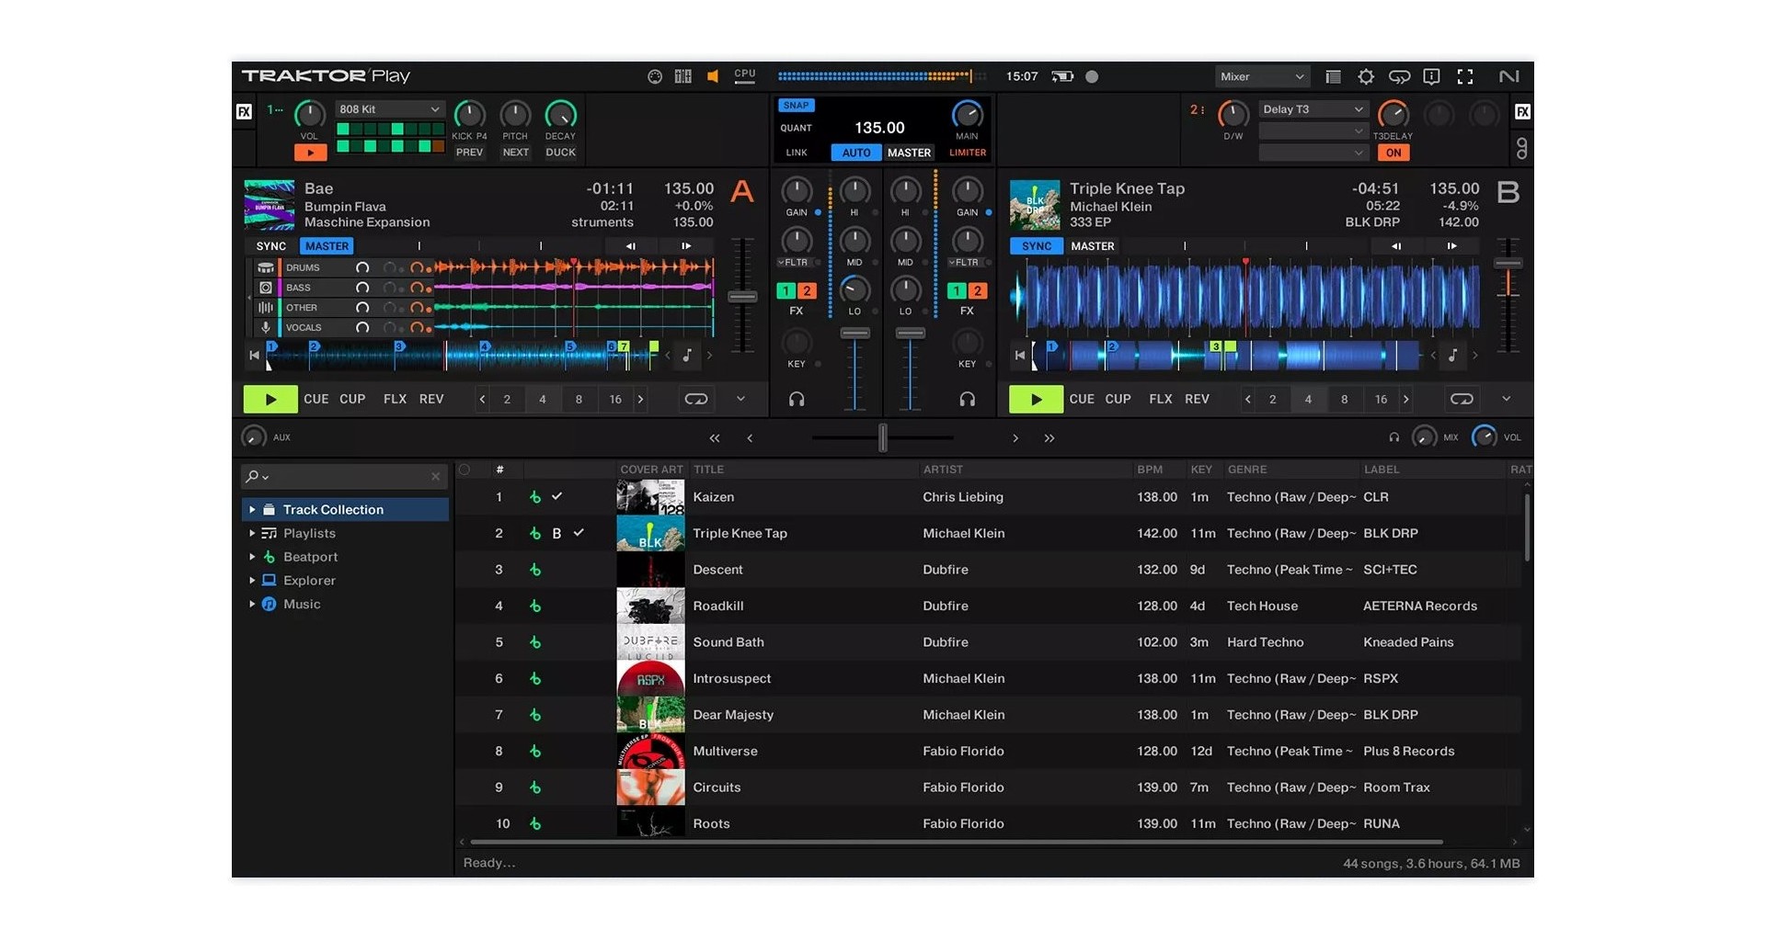Click the key note icon on deck A

point(687,355)
